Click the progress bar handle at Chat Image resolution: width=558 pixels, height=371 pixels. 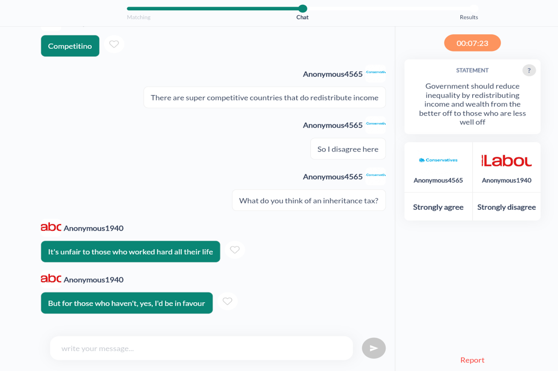tap(303, 9)
